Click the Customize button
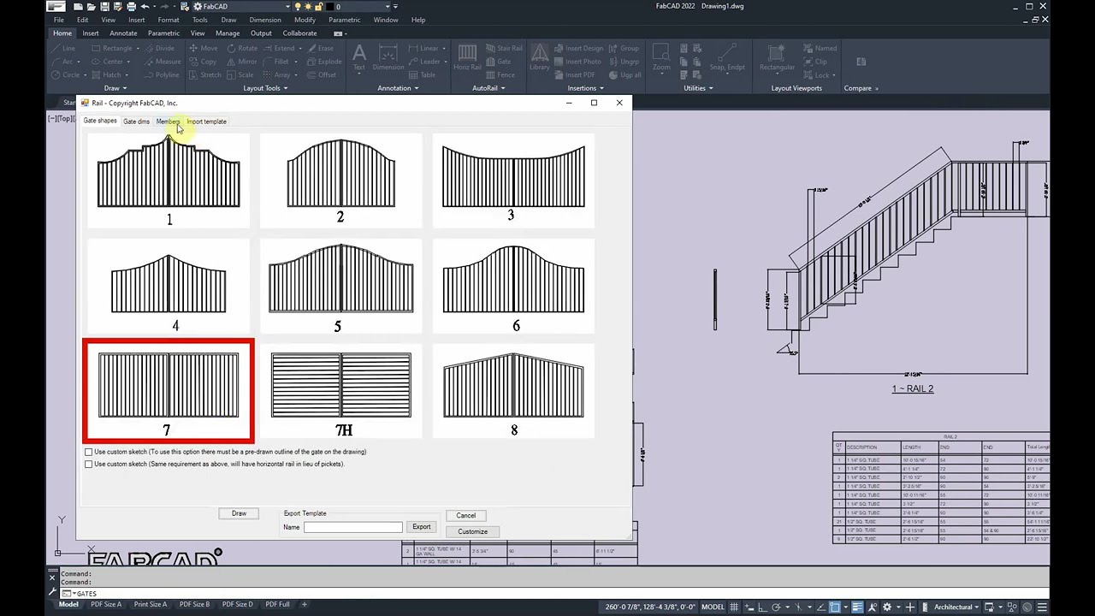 [x=472, y=531]
